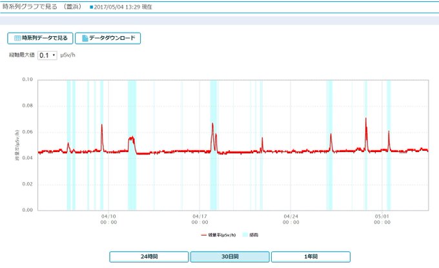
Task: Select the 30日間 period tab
Action: (230, 256)
